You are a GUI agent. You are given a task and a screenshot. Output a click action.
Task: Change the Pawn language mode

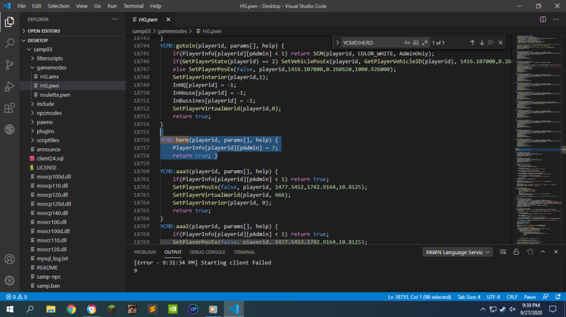(530, 297)
